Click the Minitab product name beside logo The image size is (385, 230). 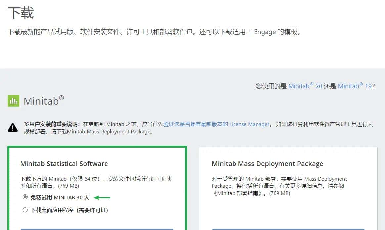point(42,101)
